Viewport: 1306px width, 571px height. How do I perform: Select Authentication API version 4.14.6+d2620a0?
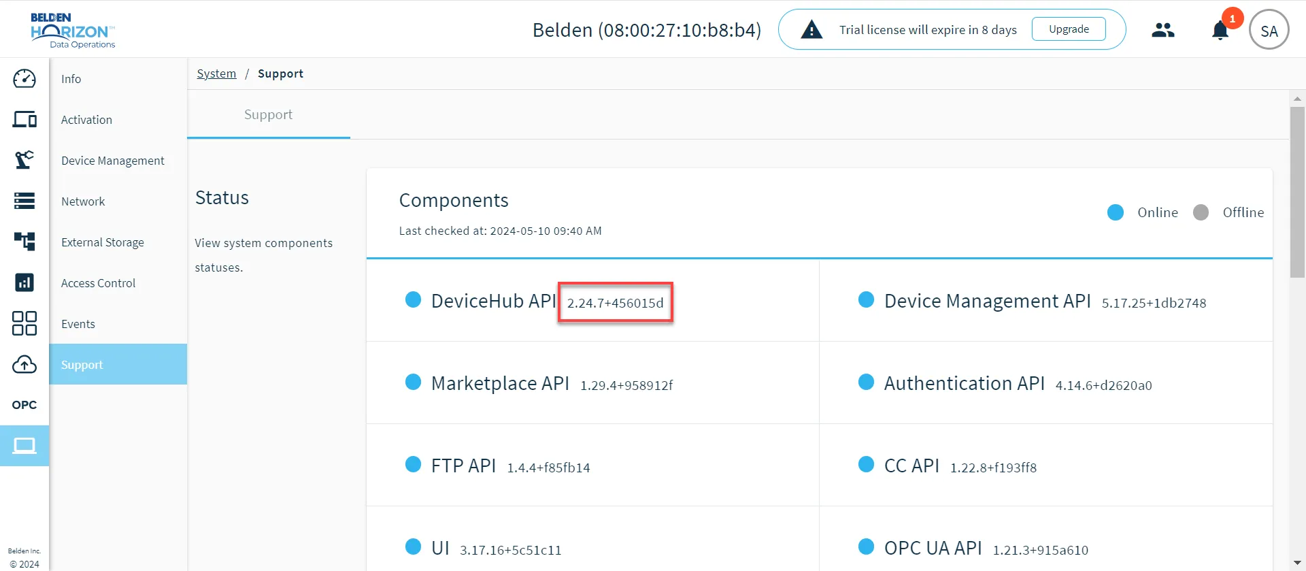click(x=1103, y=385)
